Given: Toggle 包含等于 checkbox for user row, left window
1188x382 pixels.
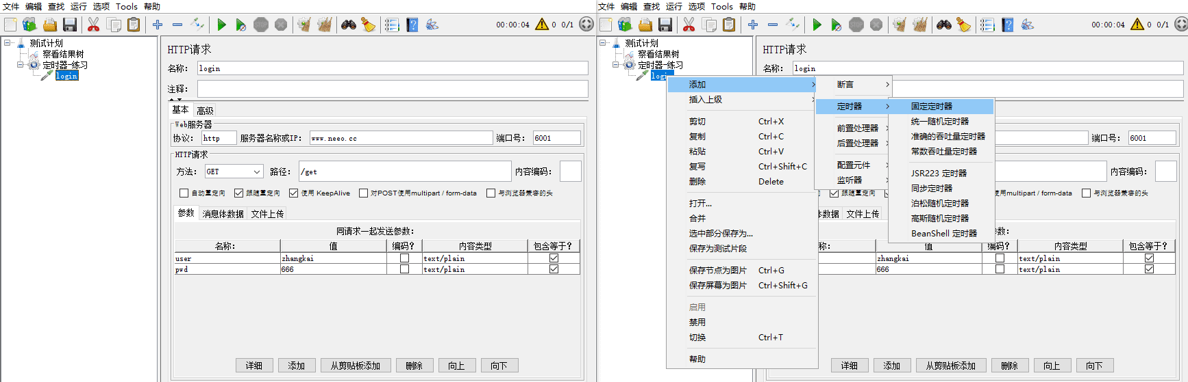Looking at the screenshot, I should (554, 258).
